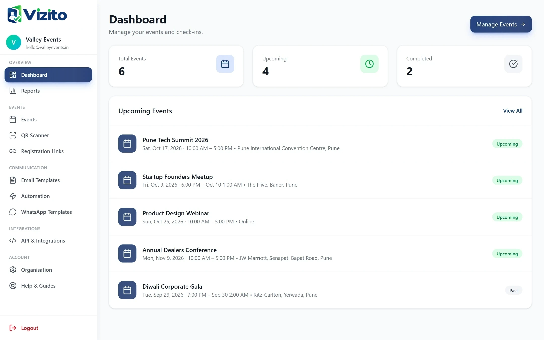
Task: Click View All upcoming events
Action: click(513, 111)
